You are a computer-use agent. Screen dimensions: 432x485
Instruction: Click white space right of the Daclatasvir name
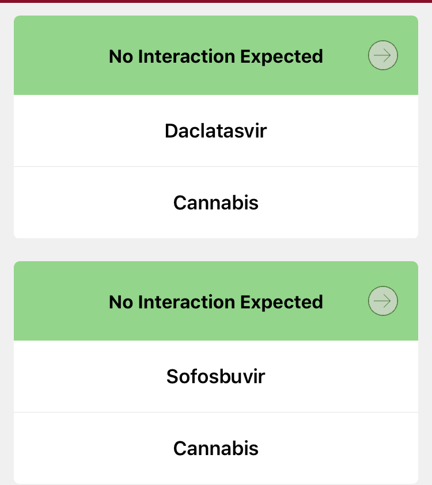(346, 131)
